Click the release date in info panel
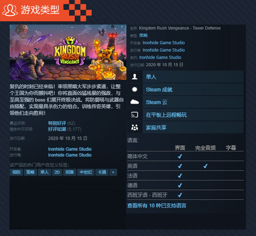 click(x=165, y=65)
